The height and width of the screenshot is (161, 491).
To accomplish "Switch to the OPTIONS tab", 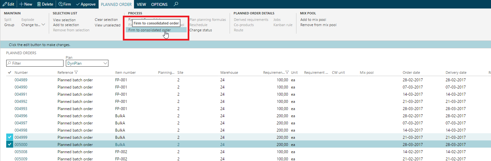I will [x=159, y=4].
